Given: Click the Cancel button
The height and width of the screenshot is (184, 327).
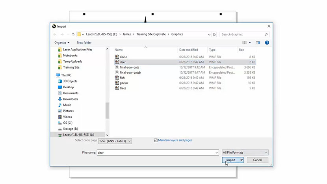Looking at the screenshot, I should (x=257, y=160).
